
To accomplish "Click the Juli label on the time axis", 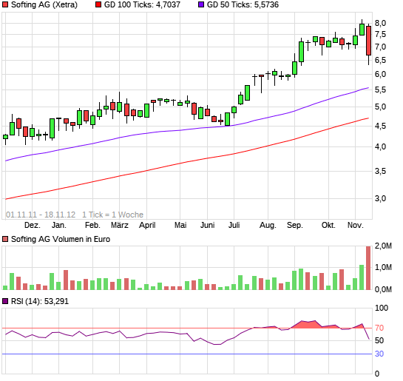I will tap(234, 225).
